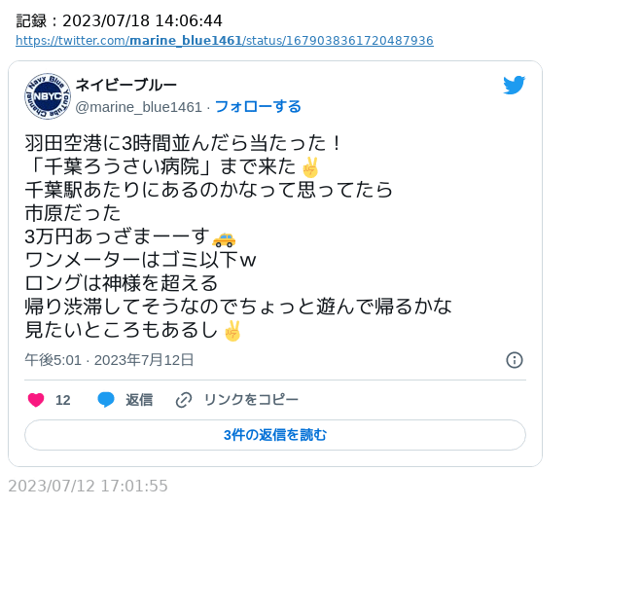Click the tweet body text about 羽田空港
Screen dimensions: 642x616
point(238,236)
